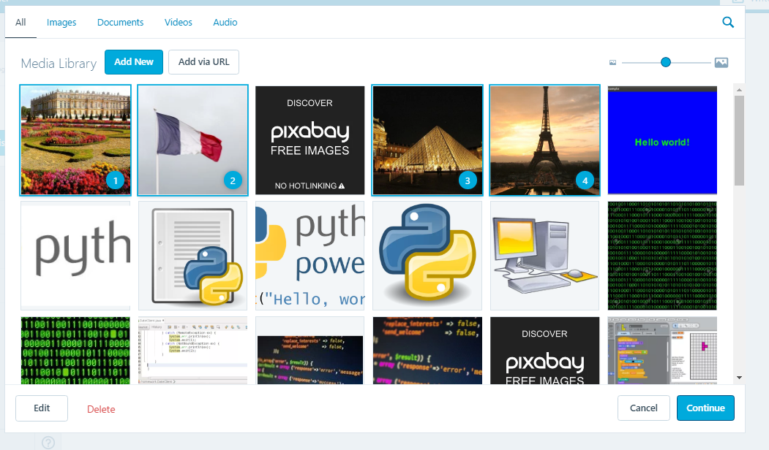
Task: Click the Add New button
Action: [134, 62]
